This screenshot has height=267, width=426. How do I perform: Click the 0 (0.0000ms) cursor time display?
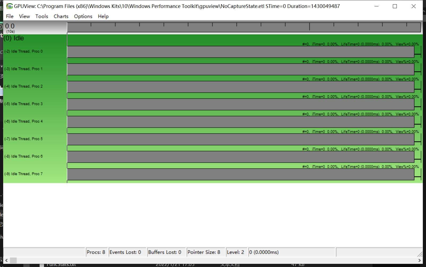pyautogui.click(x=264, y=252)
